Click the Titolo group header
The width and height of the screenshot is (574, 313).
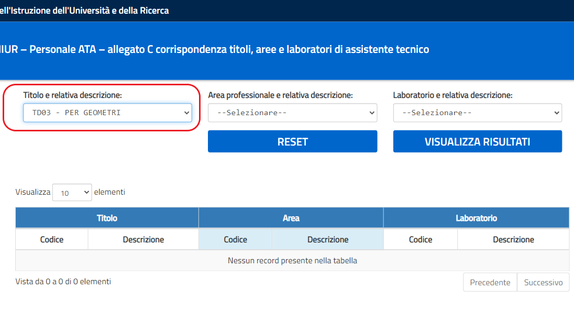coord(107,218)
